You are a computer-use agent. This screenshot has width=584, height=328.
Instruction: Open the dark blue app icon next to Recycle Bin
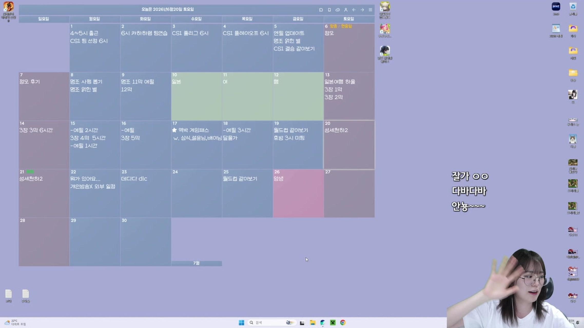point(556,9)
